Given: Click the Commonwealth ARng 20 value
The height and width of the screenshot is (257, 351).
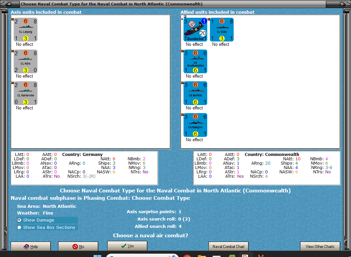Looking at the screenshot, I should click(267, 163).
